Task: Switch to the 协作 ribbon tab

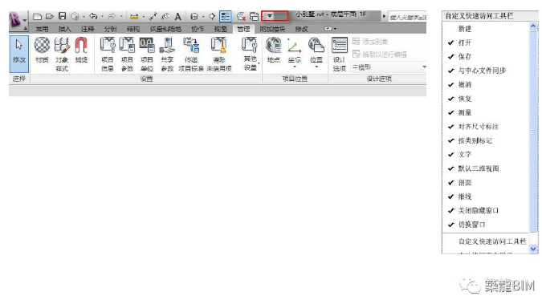Action: click(198, 29)
